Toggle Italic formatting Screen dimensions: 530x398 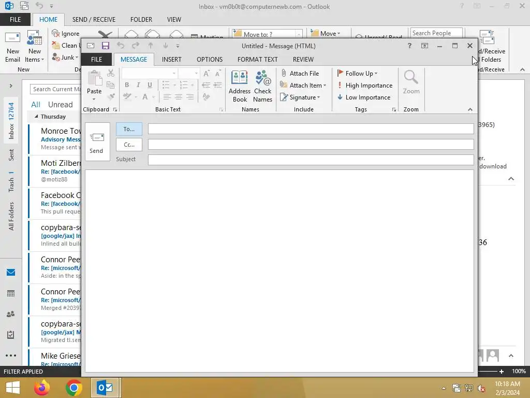coord(138,85)
